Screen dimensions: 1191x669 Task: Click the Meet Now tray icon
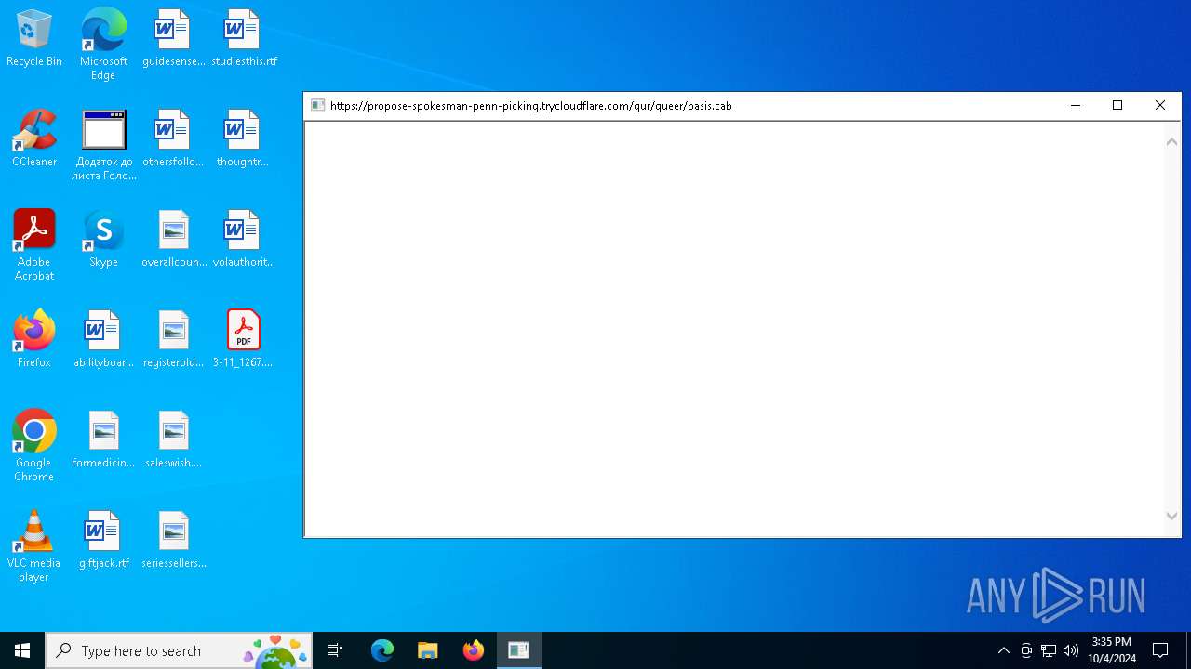pos(1026,650)
